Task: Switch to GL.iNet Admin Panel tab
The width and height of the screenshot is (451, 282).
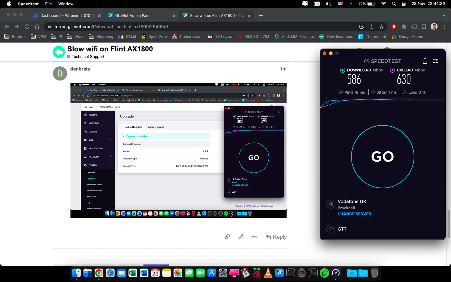Action: tap(141, 15)
